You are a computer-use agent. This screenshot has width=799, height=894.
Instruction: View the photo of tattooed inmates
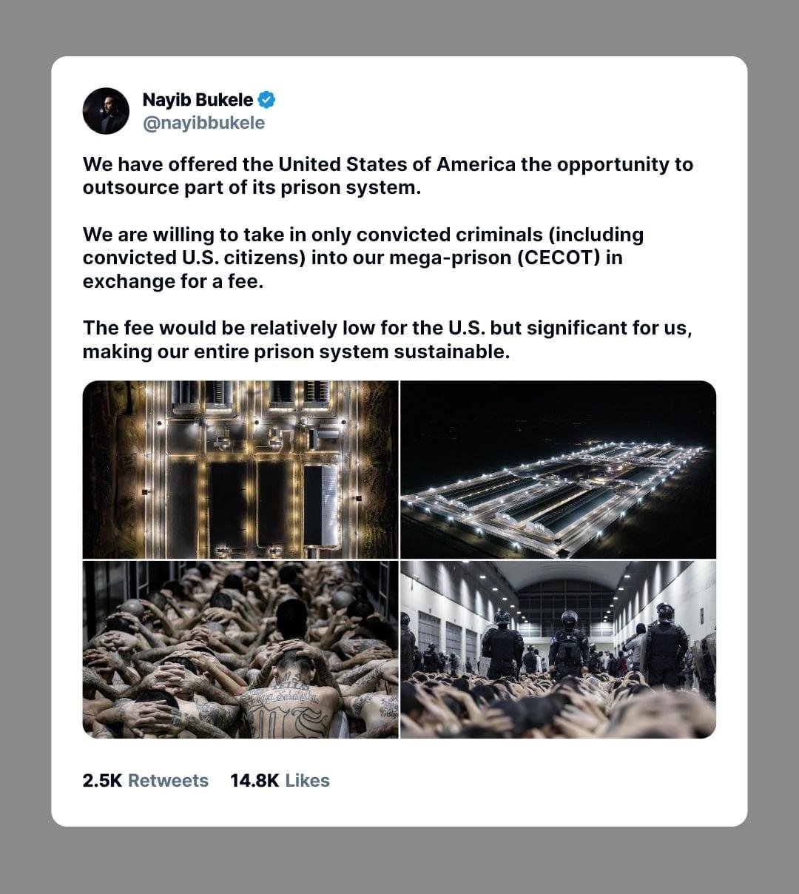[x=240, y=649]
